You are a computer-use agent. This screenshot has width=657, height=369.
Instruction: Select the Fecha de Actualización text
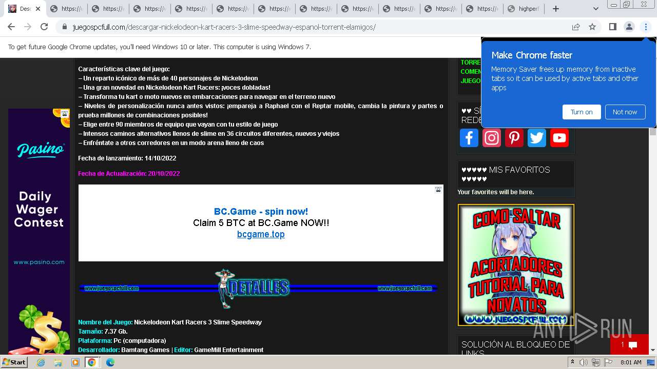pyautogui.click(x=129, y=174)
